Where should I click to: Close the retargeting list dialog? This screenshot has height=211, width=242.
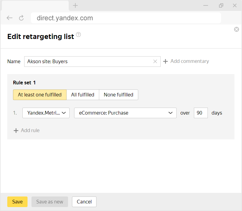[237, 29]
